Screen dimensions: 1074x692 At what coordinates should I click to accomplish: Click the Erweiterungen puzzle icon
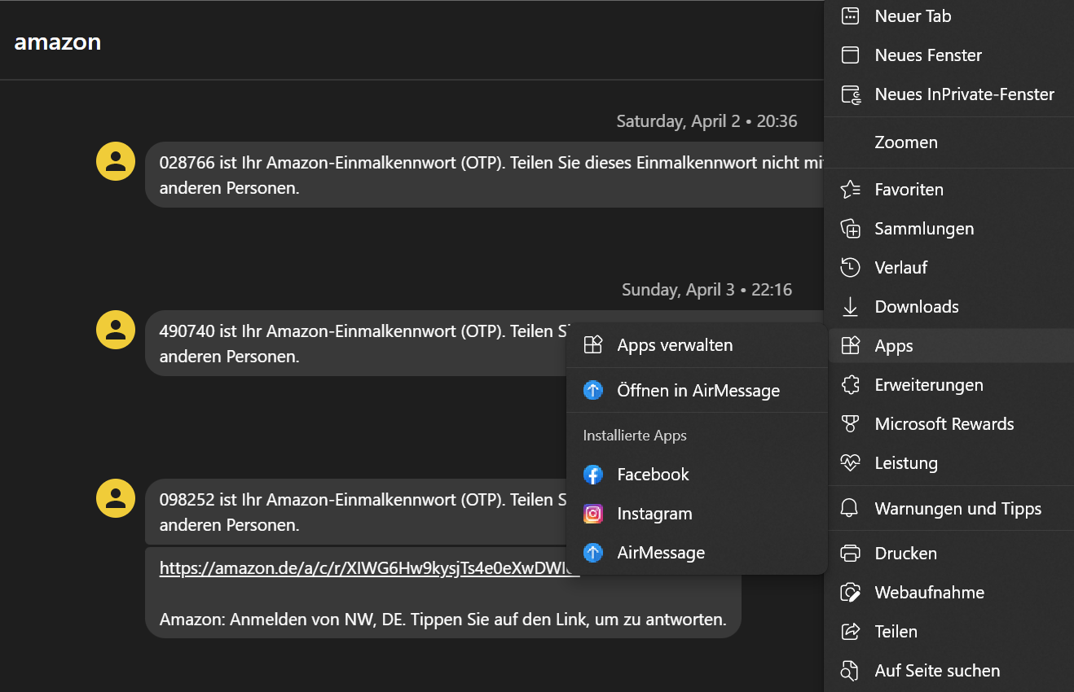(850, 385)
